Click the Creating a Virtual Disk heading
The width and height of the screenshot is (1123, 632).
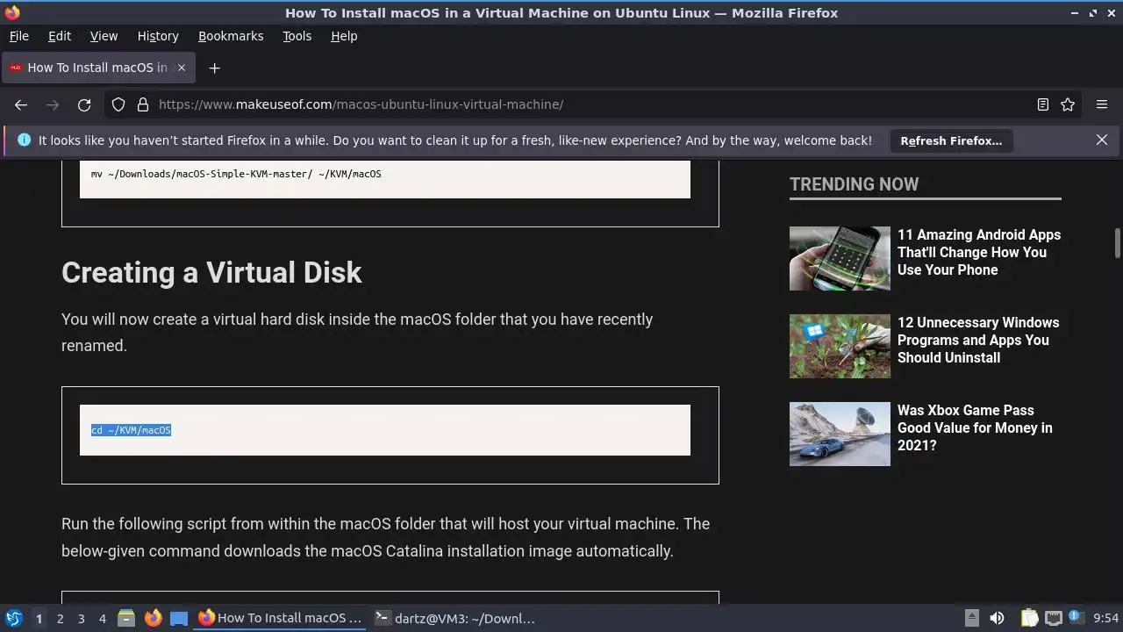pos(211,272)
